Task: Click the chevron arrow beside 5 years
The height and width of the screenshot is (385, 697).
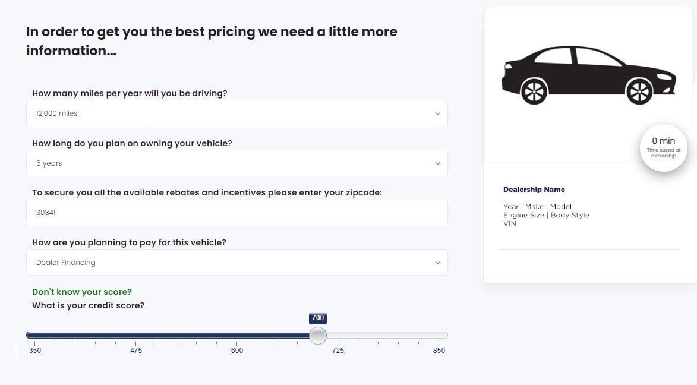Action: tap(437, 163)
